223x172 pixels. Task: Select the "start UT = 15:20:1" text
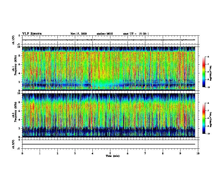(136, 34)
